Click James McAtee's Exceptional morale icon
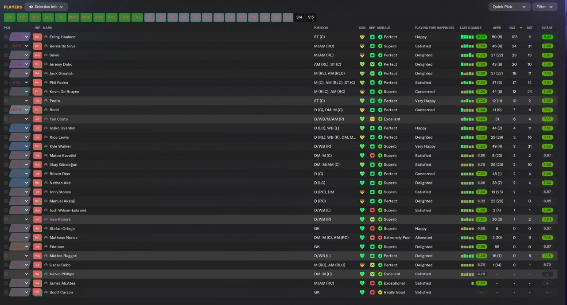 (x=380, y=283)
